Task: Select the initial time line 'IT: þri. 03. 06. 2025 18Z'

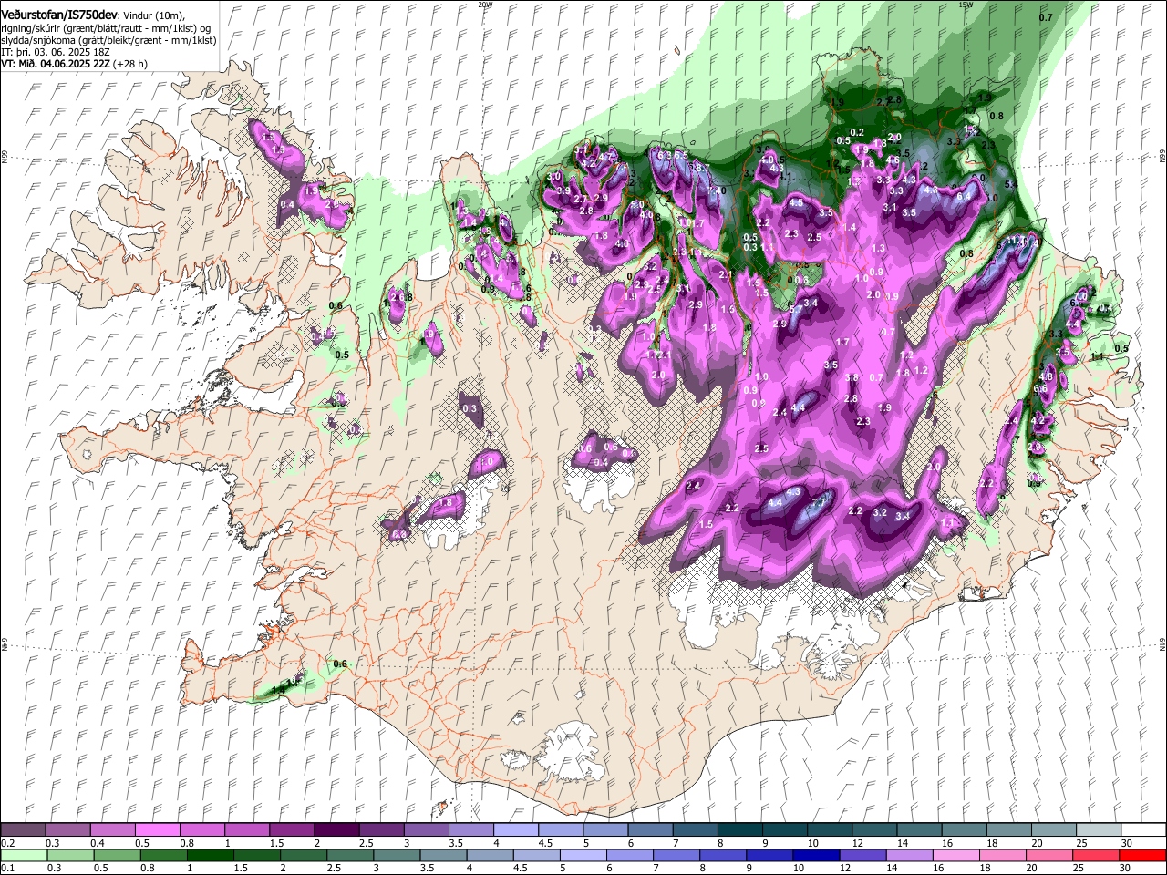Action: [x=55, y=52]
